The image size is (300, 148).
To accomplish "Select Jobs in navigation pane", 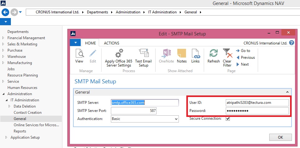I will [11, 69].
